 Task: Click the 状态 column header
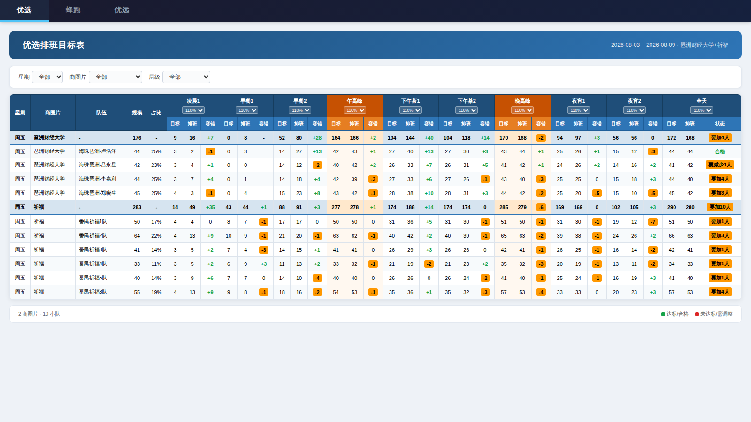coord(720,124)
